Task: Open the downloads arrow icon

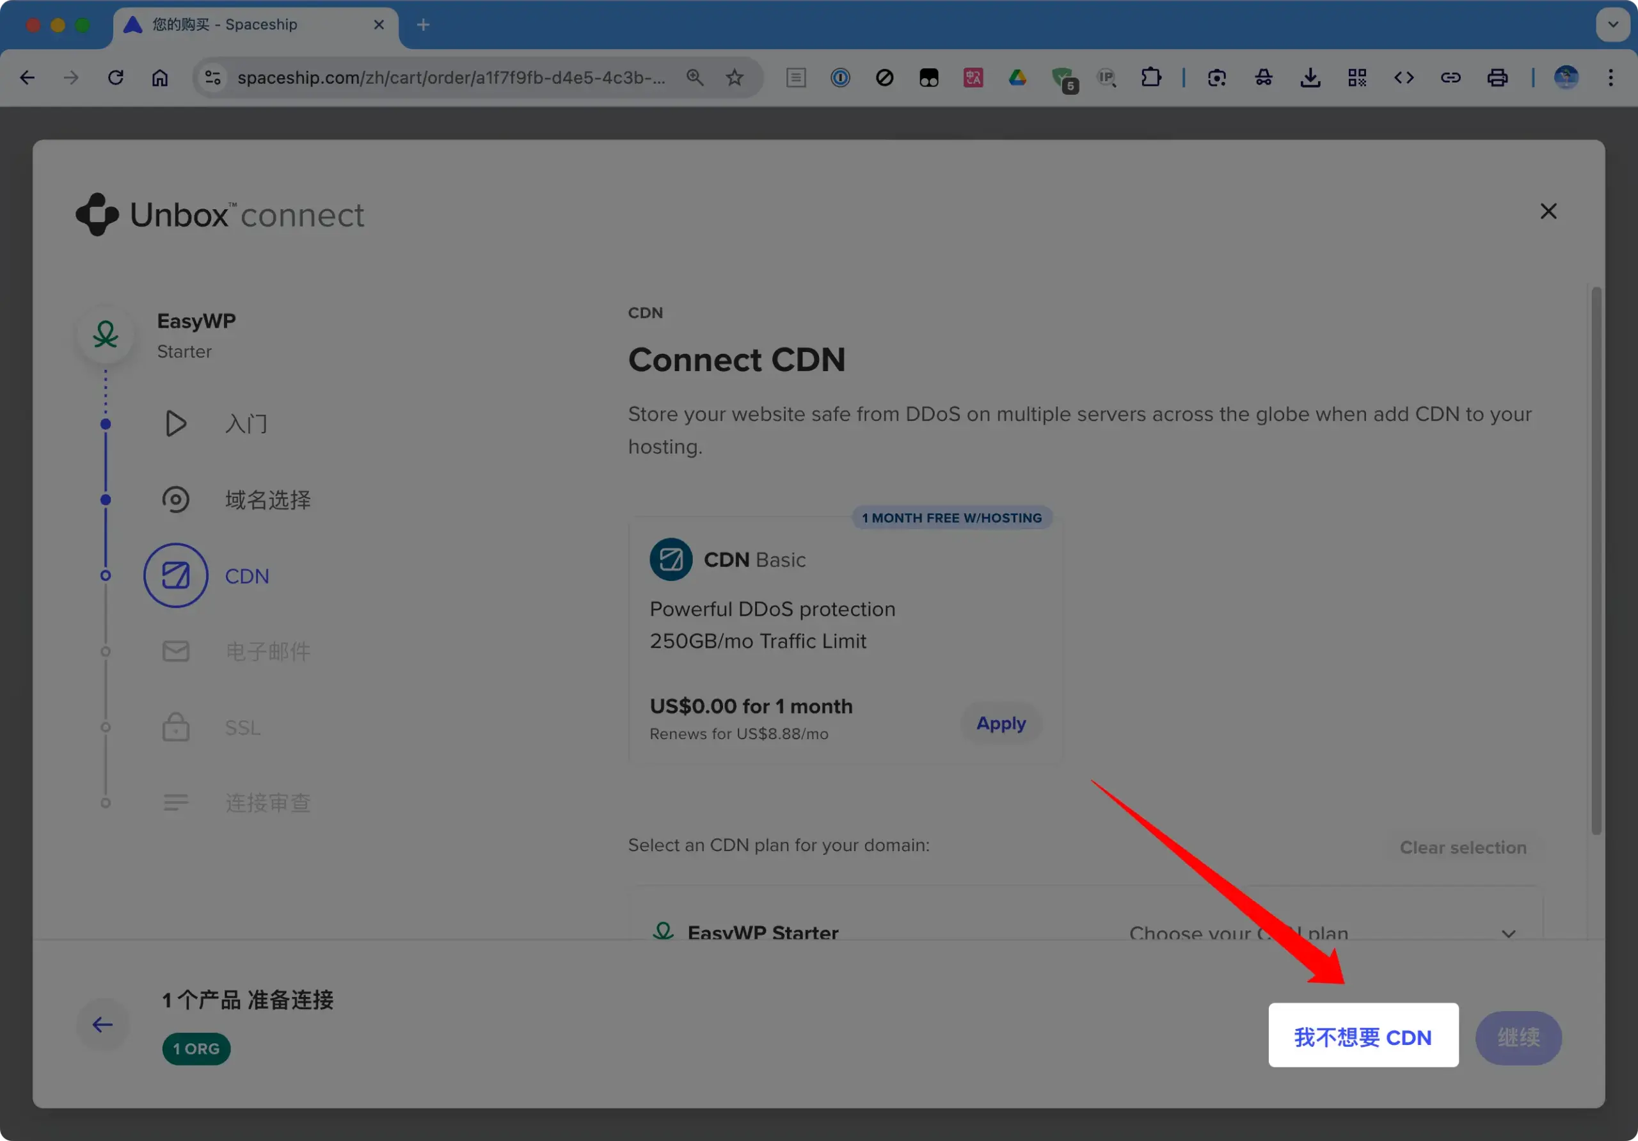Action: [1310, 78]
